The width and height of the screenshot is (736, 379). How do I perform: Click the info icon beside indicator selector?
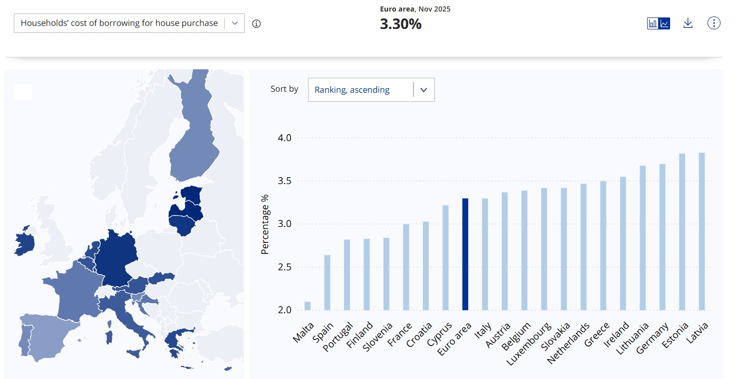257,23
